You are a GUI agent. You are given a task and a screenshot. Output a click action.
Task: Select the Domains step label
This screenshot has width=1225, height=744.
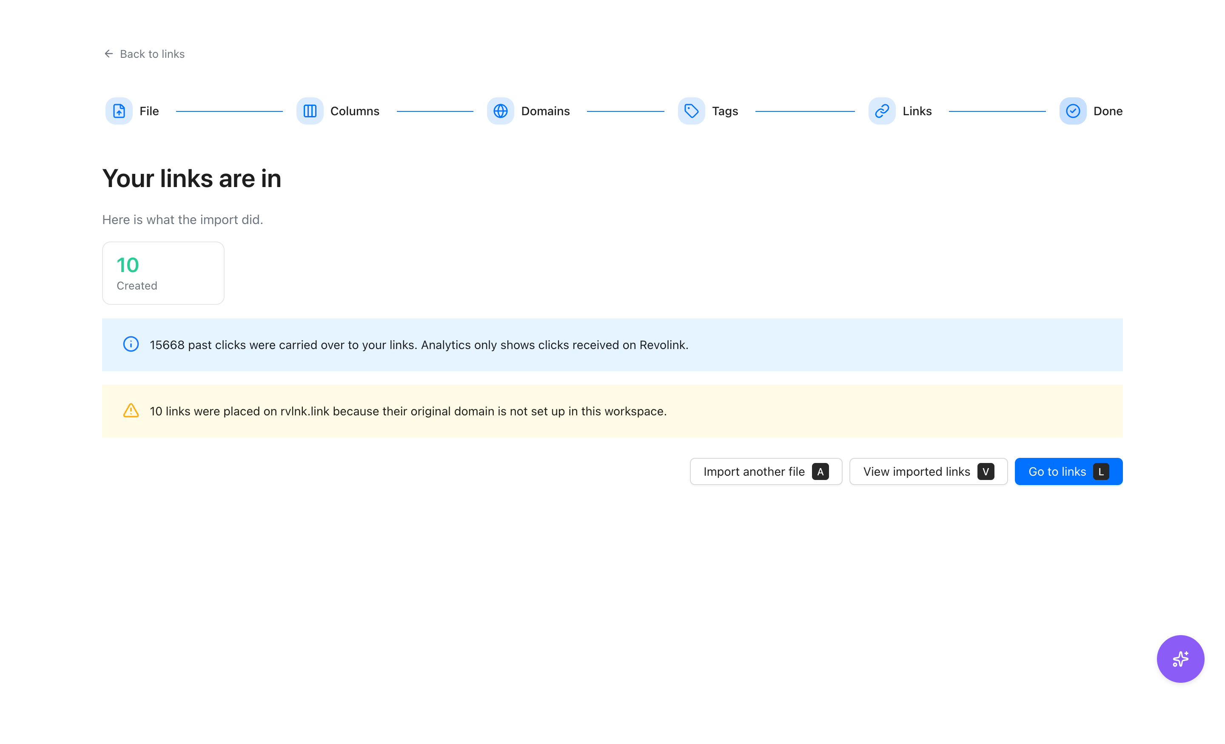click(545, 111)
